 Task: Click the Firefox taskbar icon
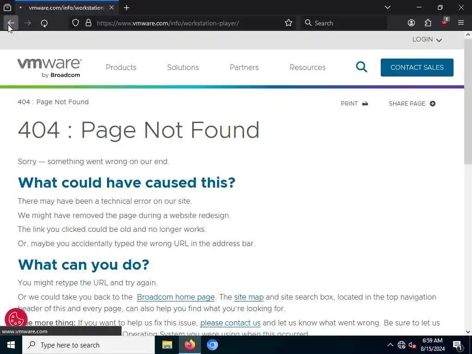(x=189, y=345)
